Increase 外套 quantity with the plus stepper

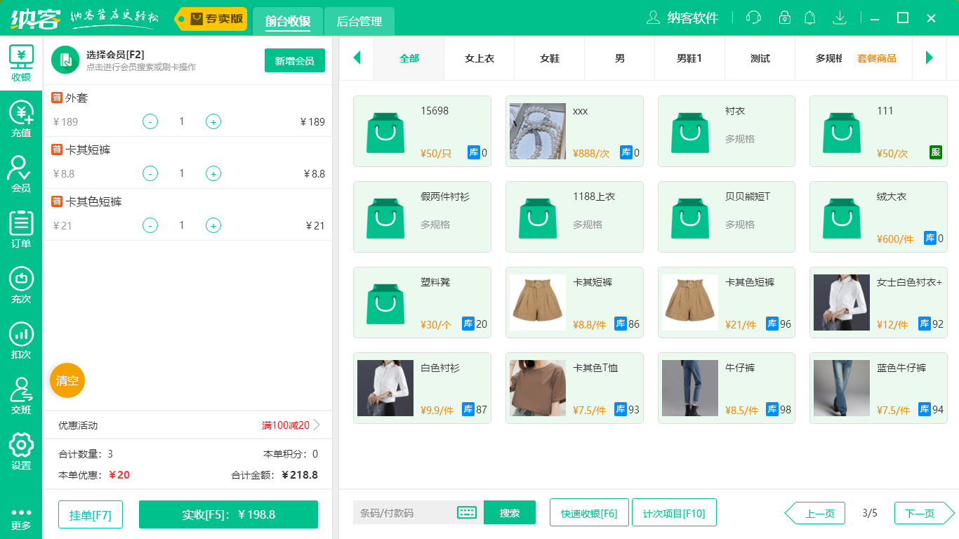(x=213, y=121)
